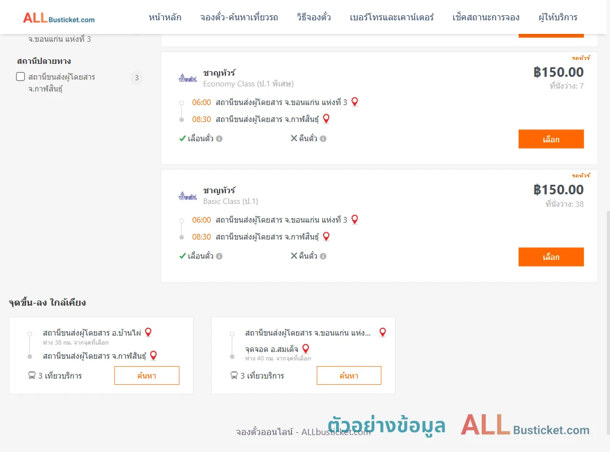
Task: Click the ฿150.00 price of Economy Class trip
Action: pos(558,72)
